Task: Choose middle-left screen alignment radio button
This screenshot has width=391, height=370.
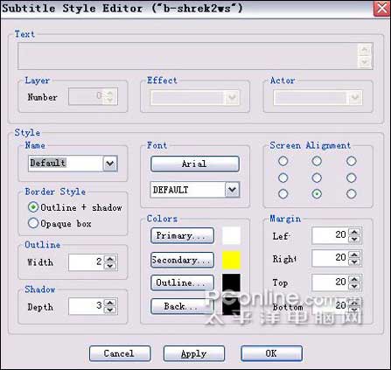Action: coord(283,178)
